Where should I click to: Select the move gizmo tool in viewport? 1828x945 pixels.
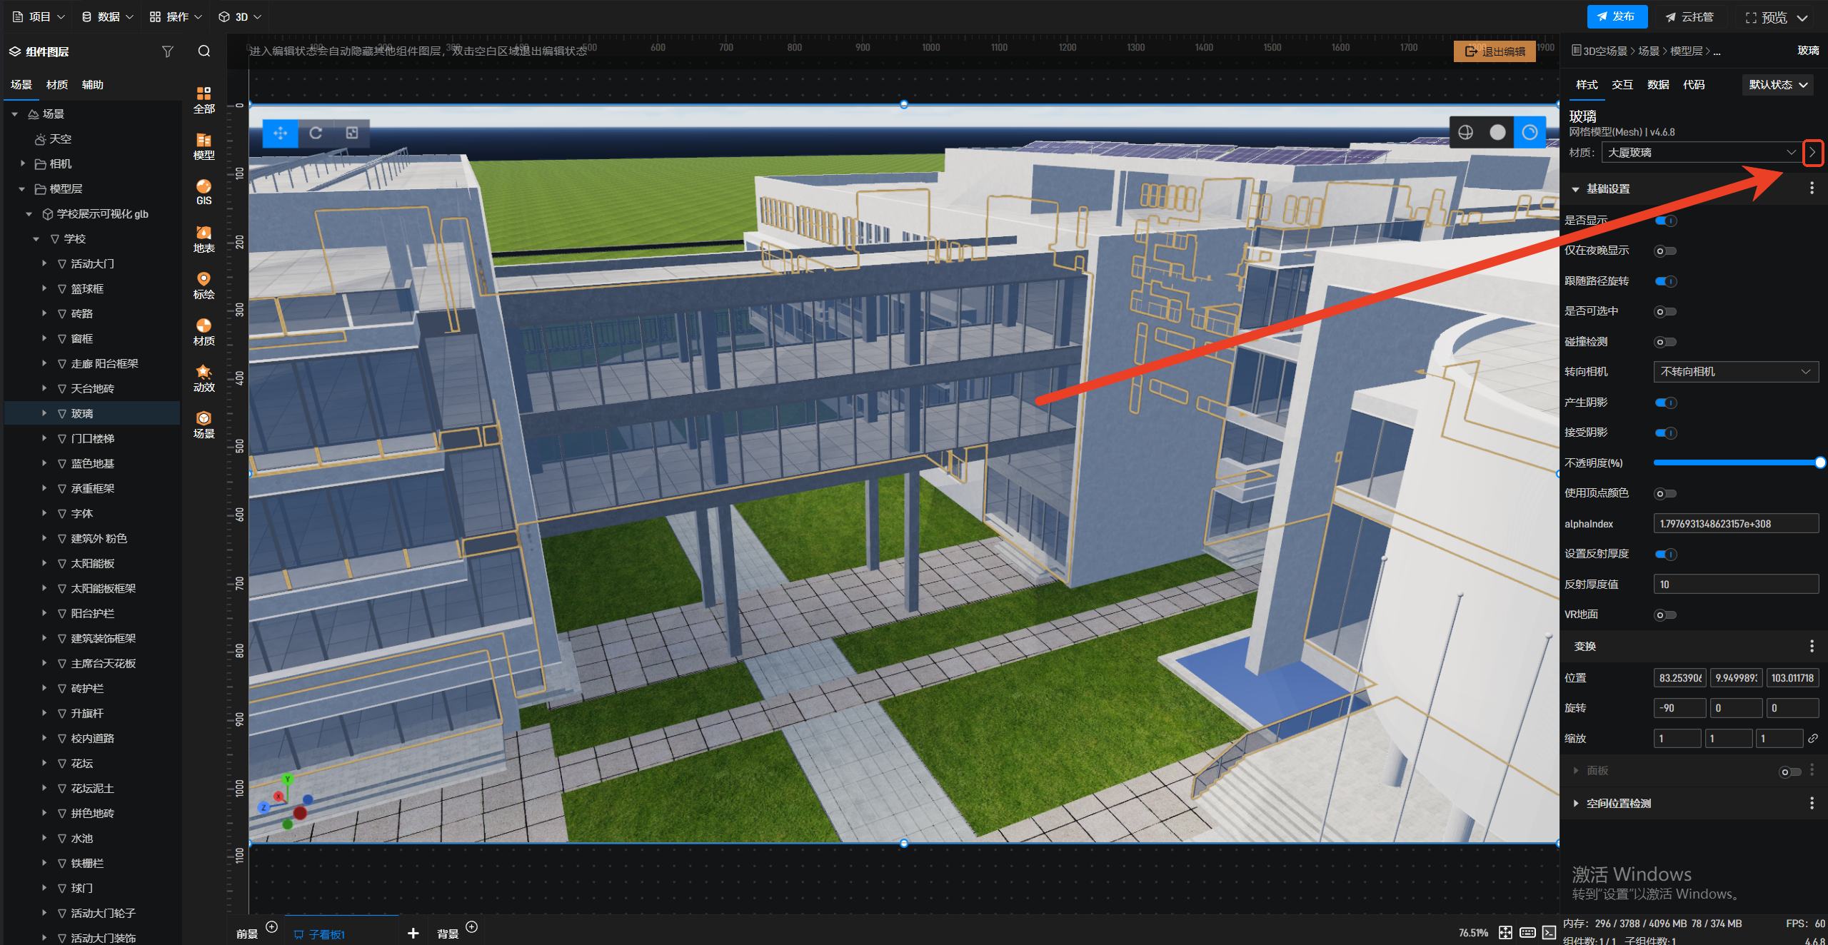(x=280, y=133)
